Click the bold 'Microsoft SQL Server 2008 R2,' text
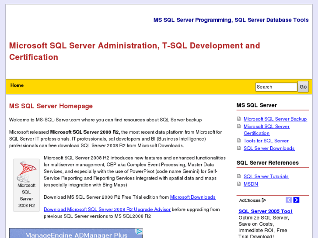Viewport: 318px width, 238px height. click(85, 132)
